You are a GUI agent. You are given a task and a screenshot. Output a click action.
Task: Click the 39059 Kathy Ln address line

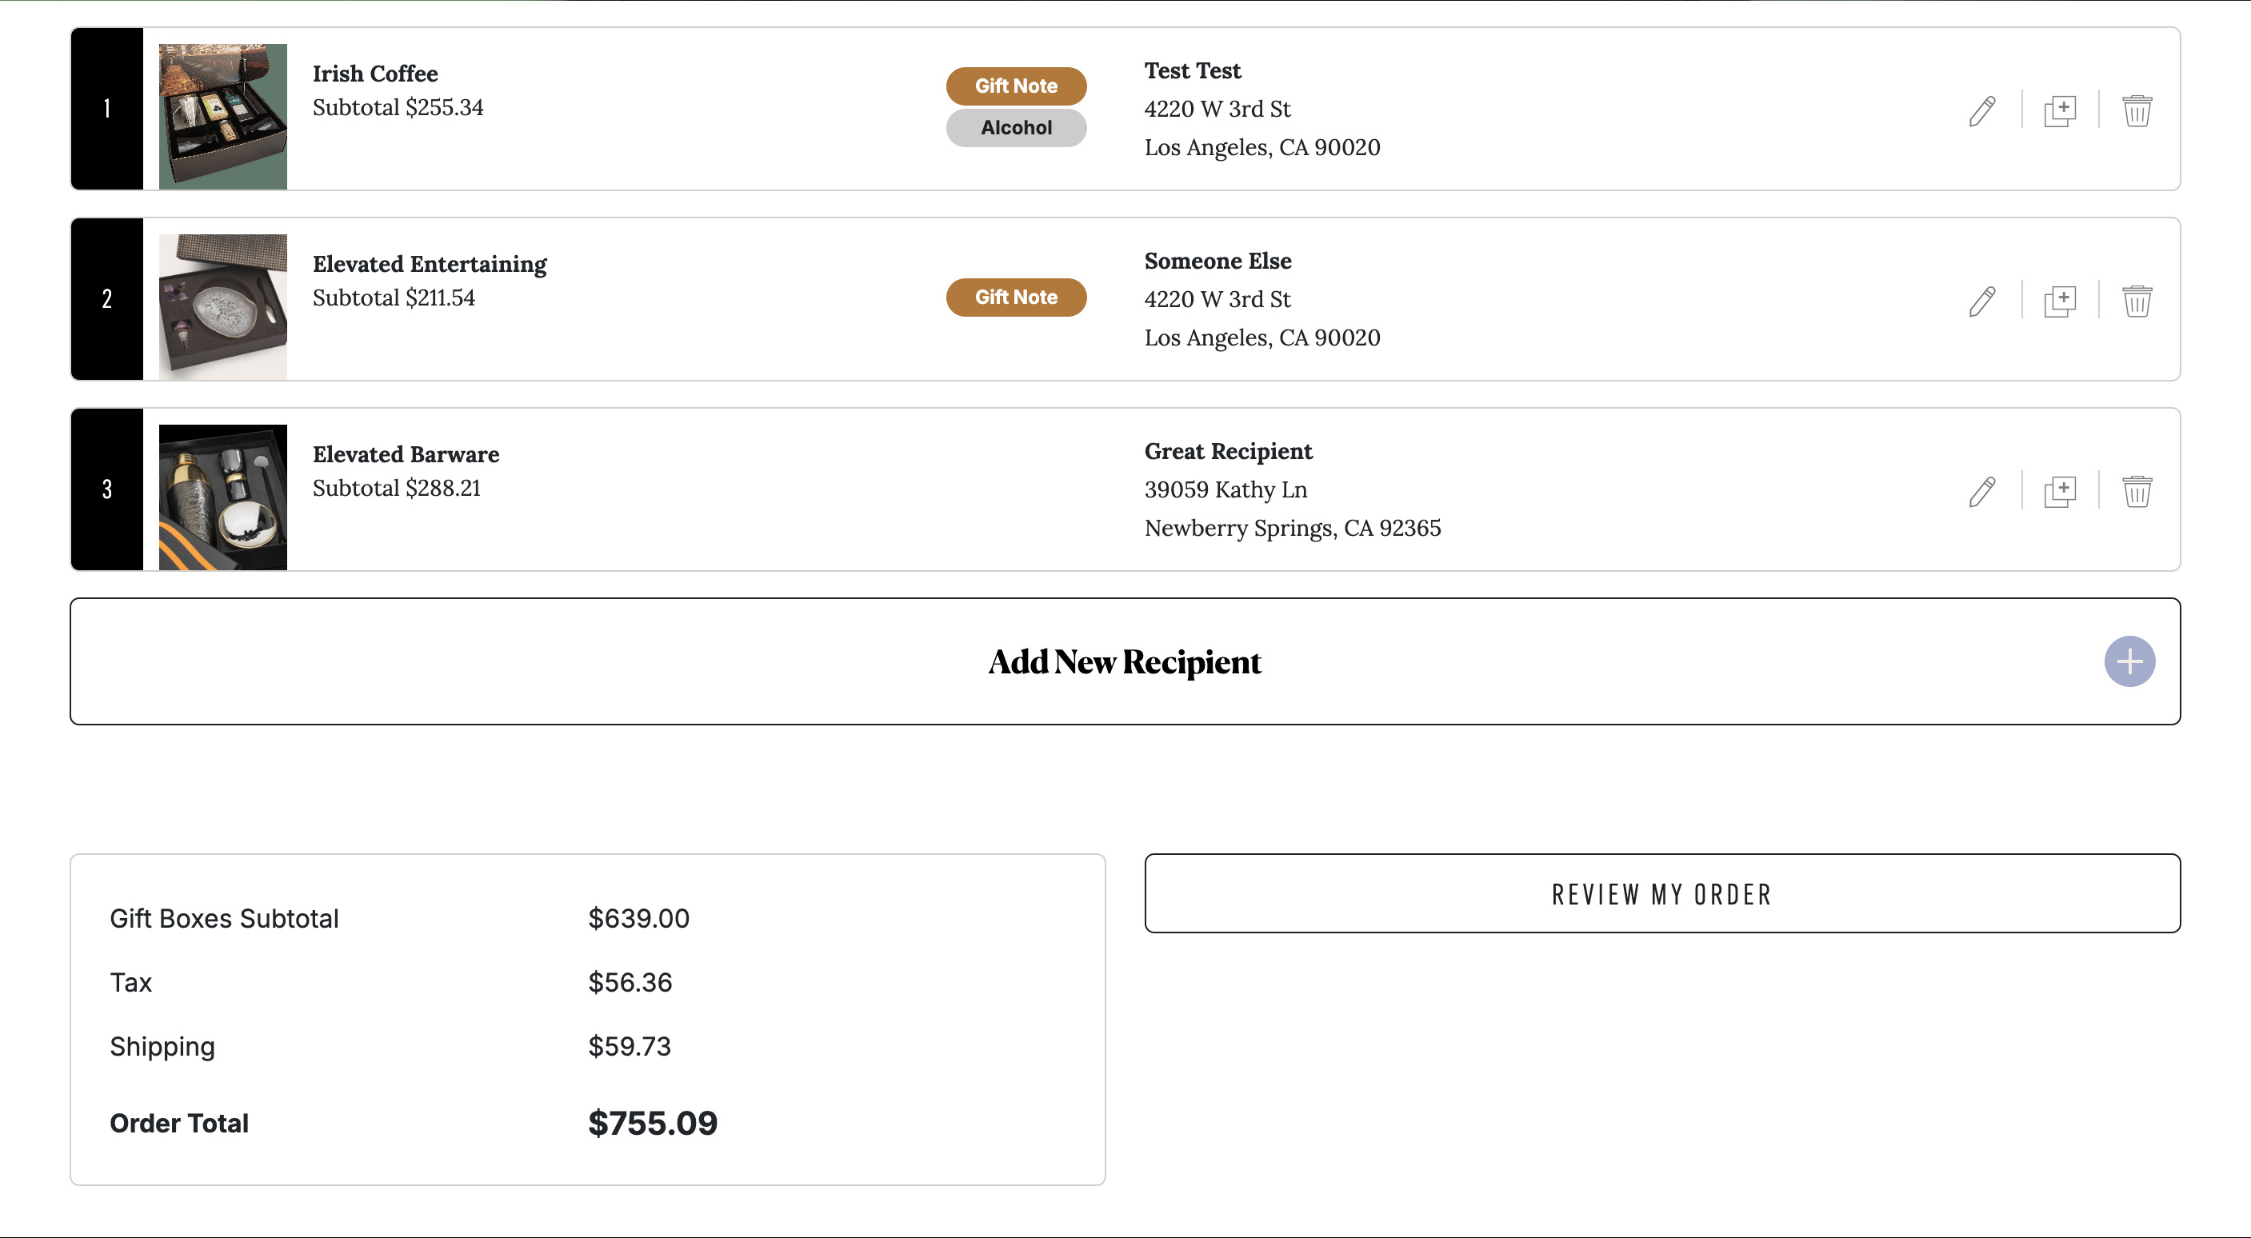point(1225,489)
